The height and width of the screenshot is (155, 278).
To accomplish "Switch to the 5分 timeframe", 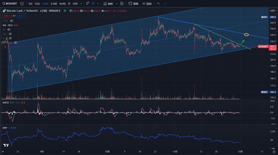I will 31,4.
